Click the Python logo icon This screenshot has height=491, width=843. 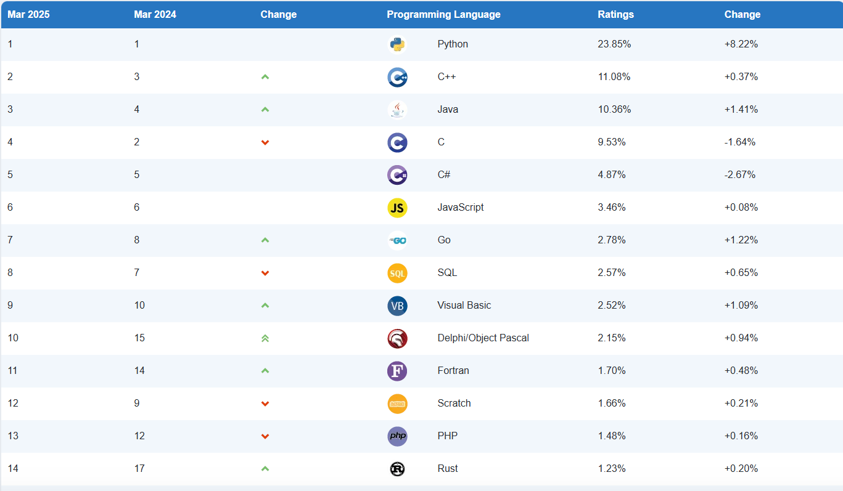click(x=397, y=44)
